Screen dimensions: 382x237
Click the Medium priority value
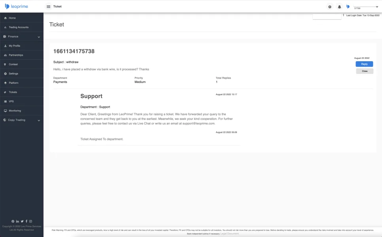(x=140, y=82)
